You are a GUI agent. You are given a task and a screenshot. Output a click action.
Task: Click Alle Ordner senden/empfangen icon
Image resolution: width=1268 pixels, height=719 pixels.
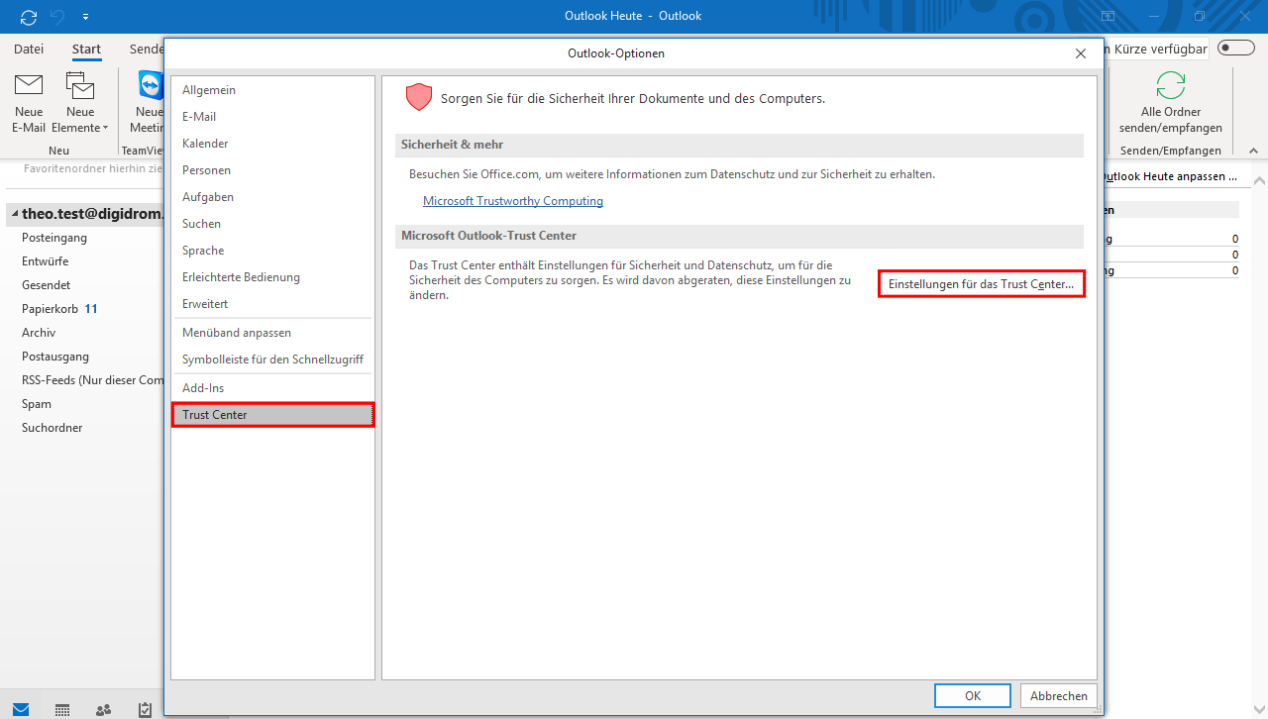click(1170, 87)
